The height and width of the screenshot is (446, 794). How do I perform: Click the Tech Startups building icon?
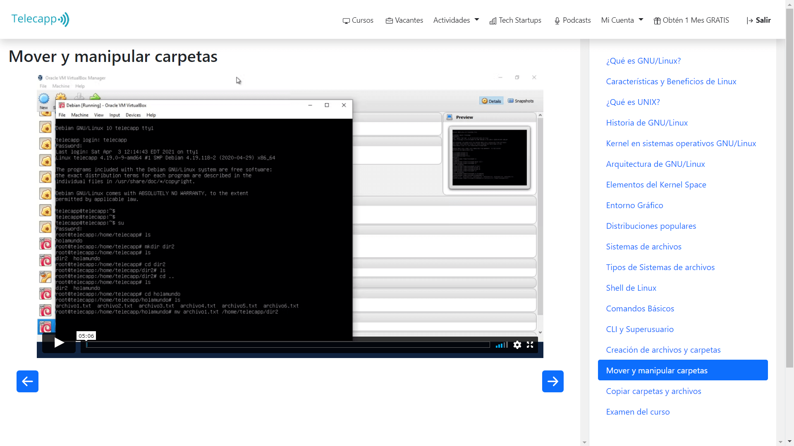tap(493, 21)
